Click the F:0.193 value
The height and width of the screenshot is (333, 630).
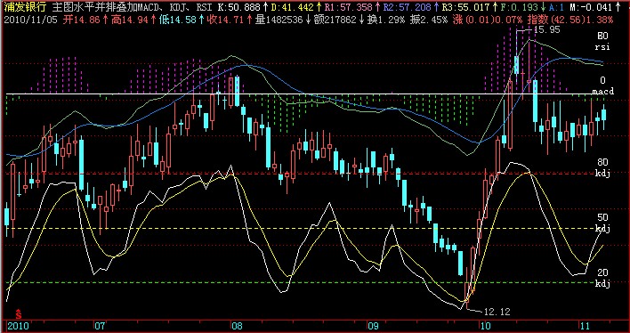click(520, 7)
